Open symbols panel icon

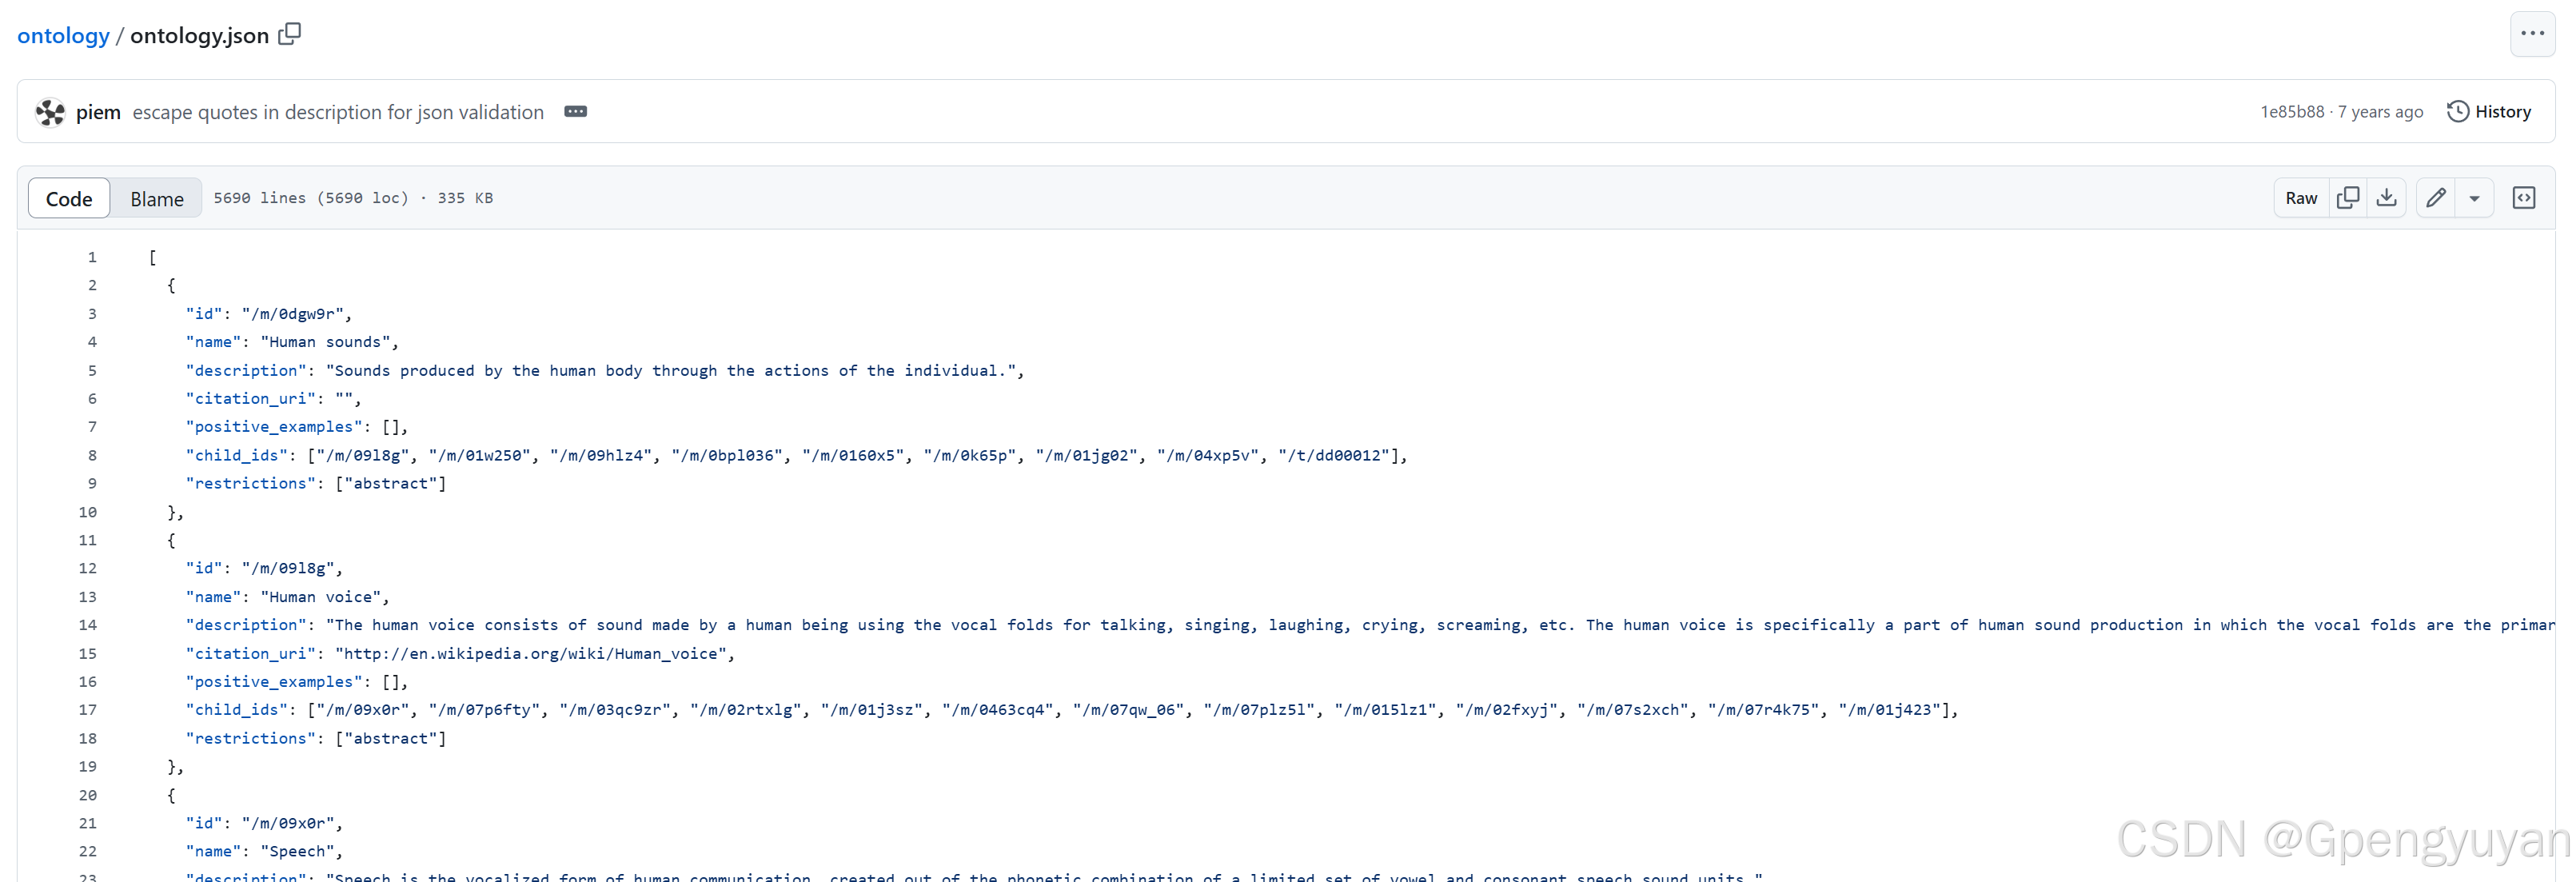point(2523,198)
